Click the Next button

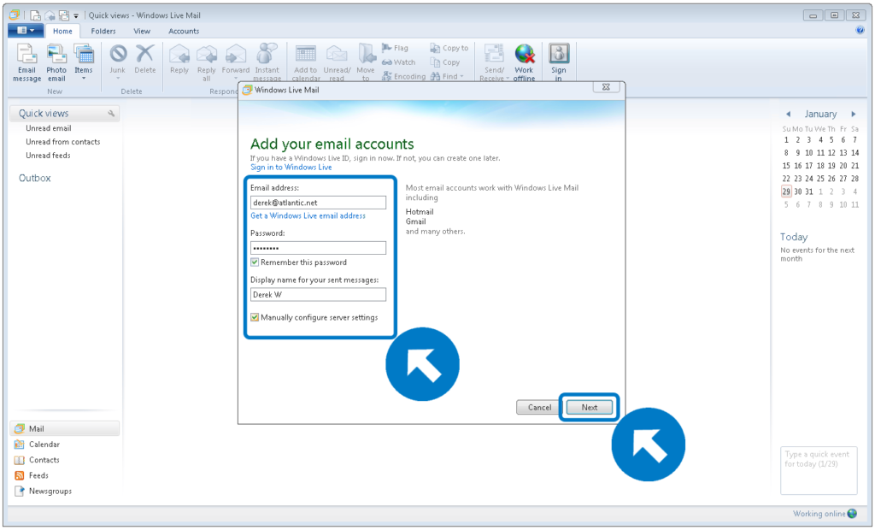click(x=589, y=408)
